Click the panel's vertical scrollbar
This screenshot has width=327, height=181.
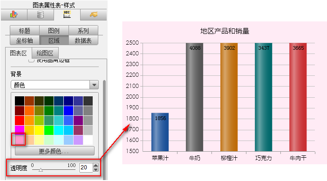coord(104,129)
